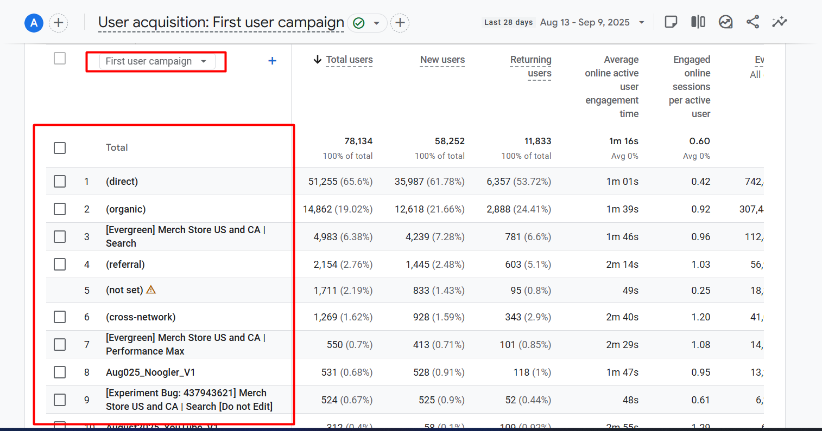This screenshot has height=431, width=822.
Task: Click the blue 'A' segment avatar icon
Action: pyautogui.click(x=34, y=23)
